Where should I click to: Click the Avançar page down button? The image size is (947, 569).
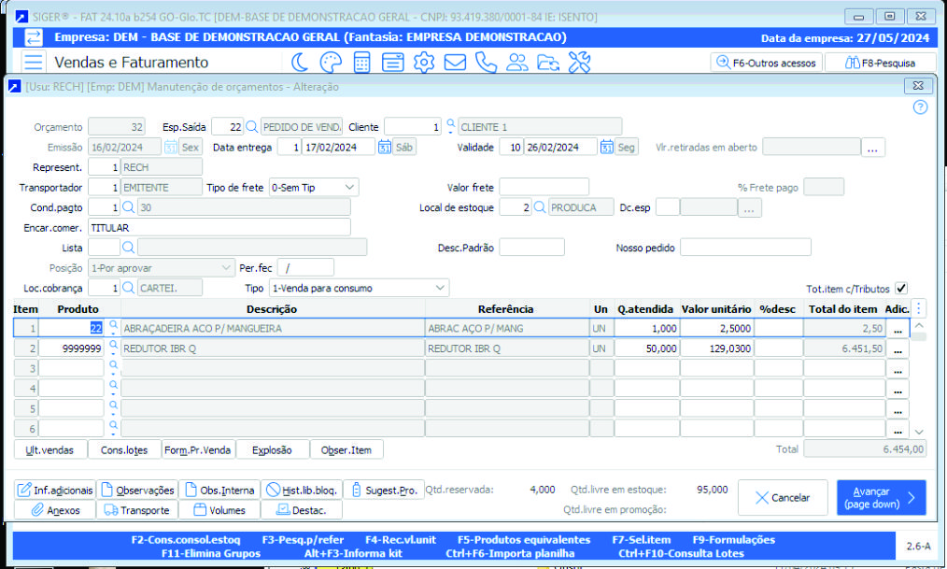point(879,498)
